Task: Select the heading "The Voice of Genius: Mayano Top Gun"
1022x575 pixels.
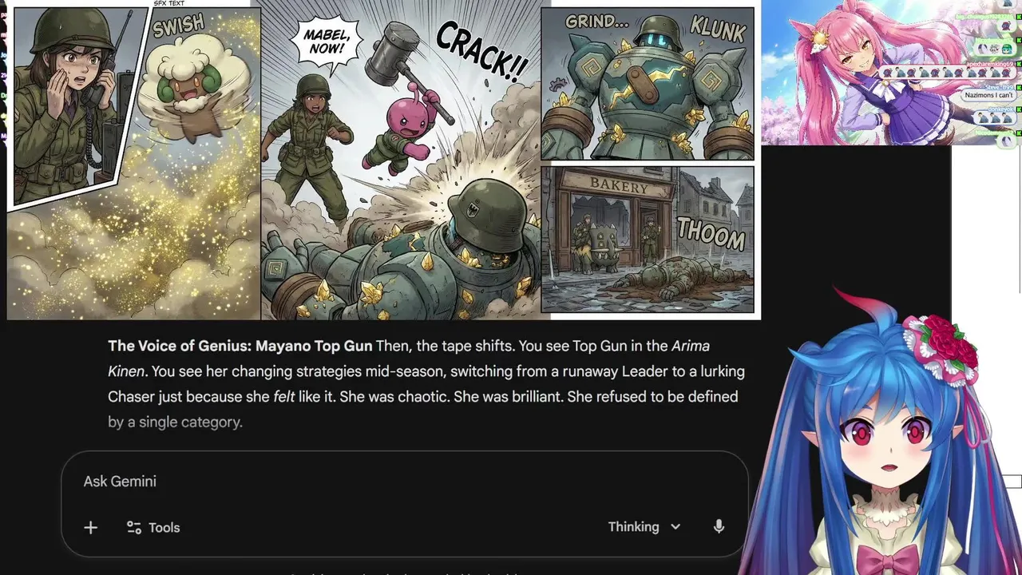Action: (240, 346)
